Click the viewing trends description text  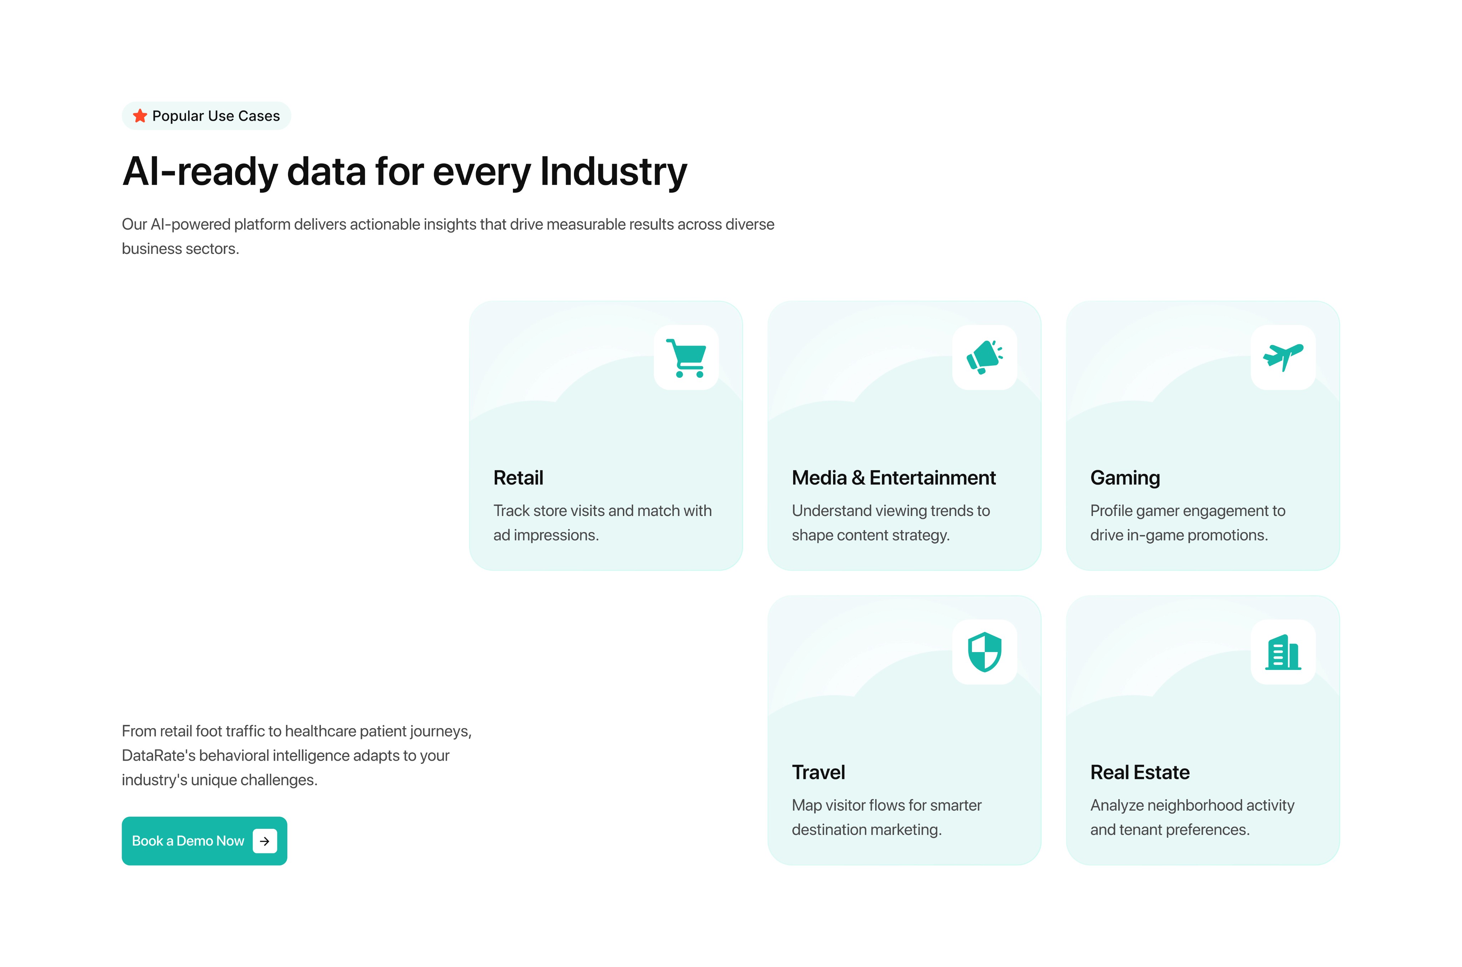coord(890,522)
